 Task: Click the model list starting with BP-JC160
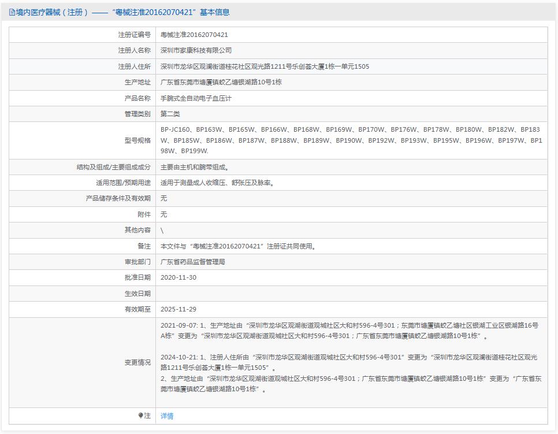click(x=351, y=140)
